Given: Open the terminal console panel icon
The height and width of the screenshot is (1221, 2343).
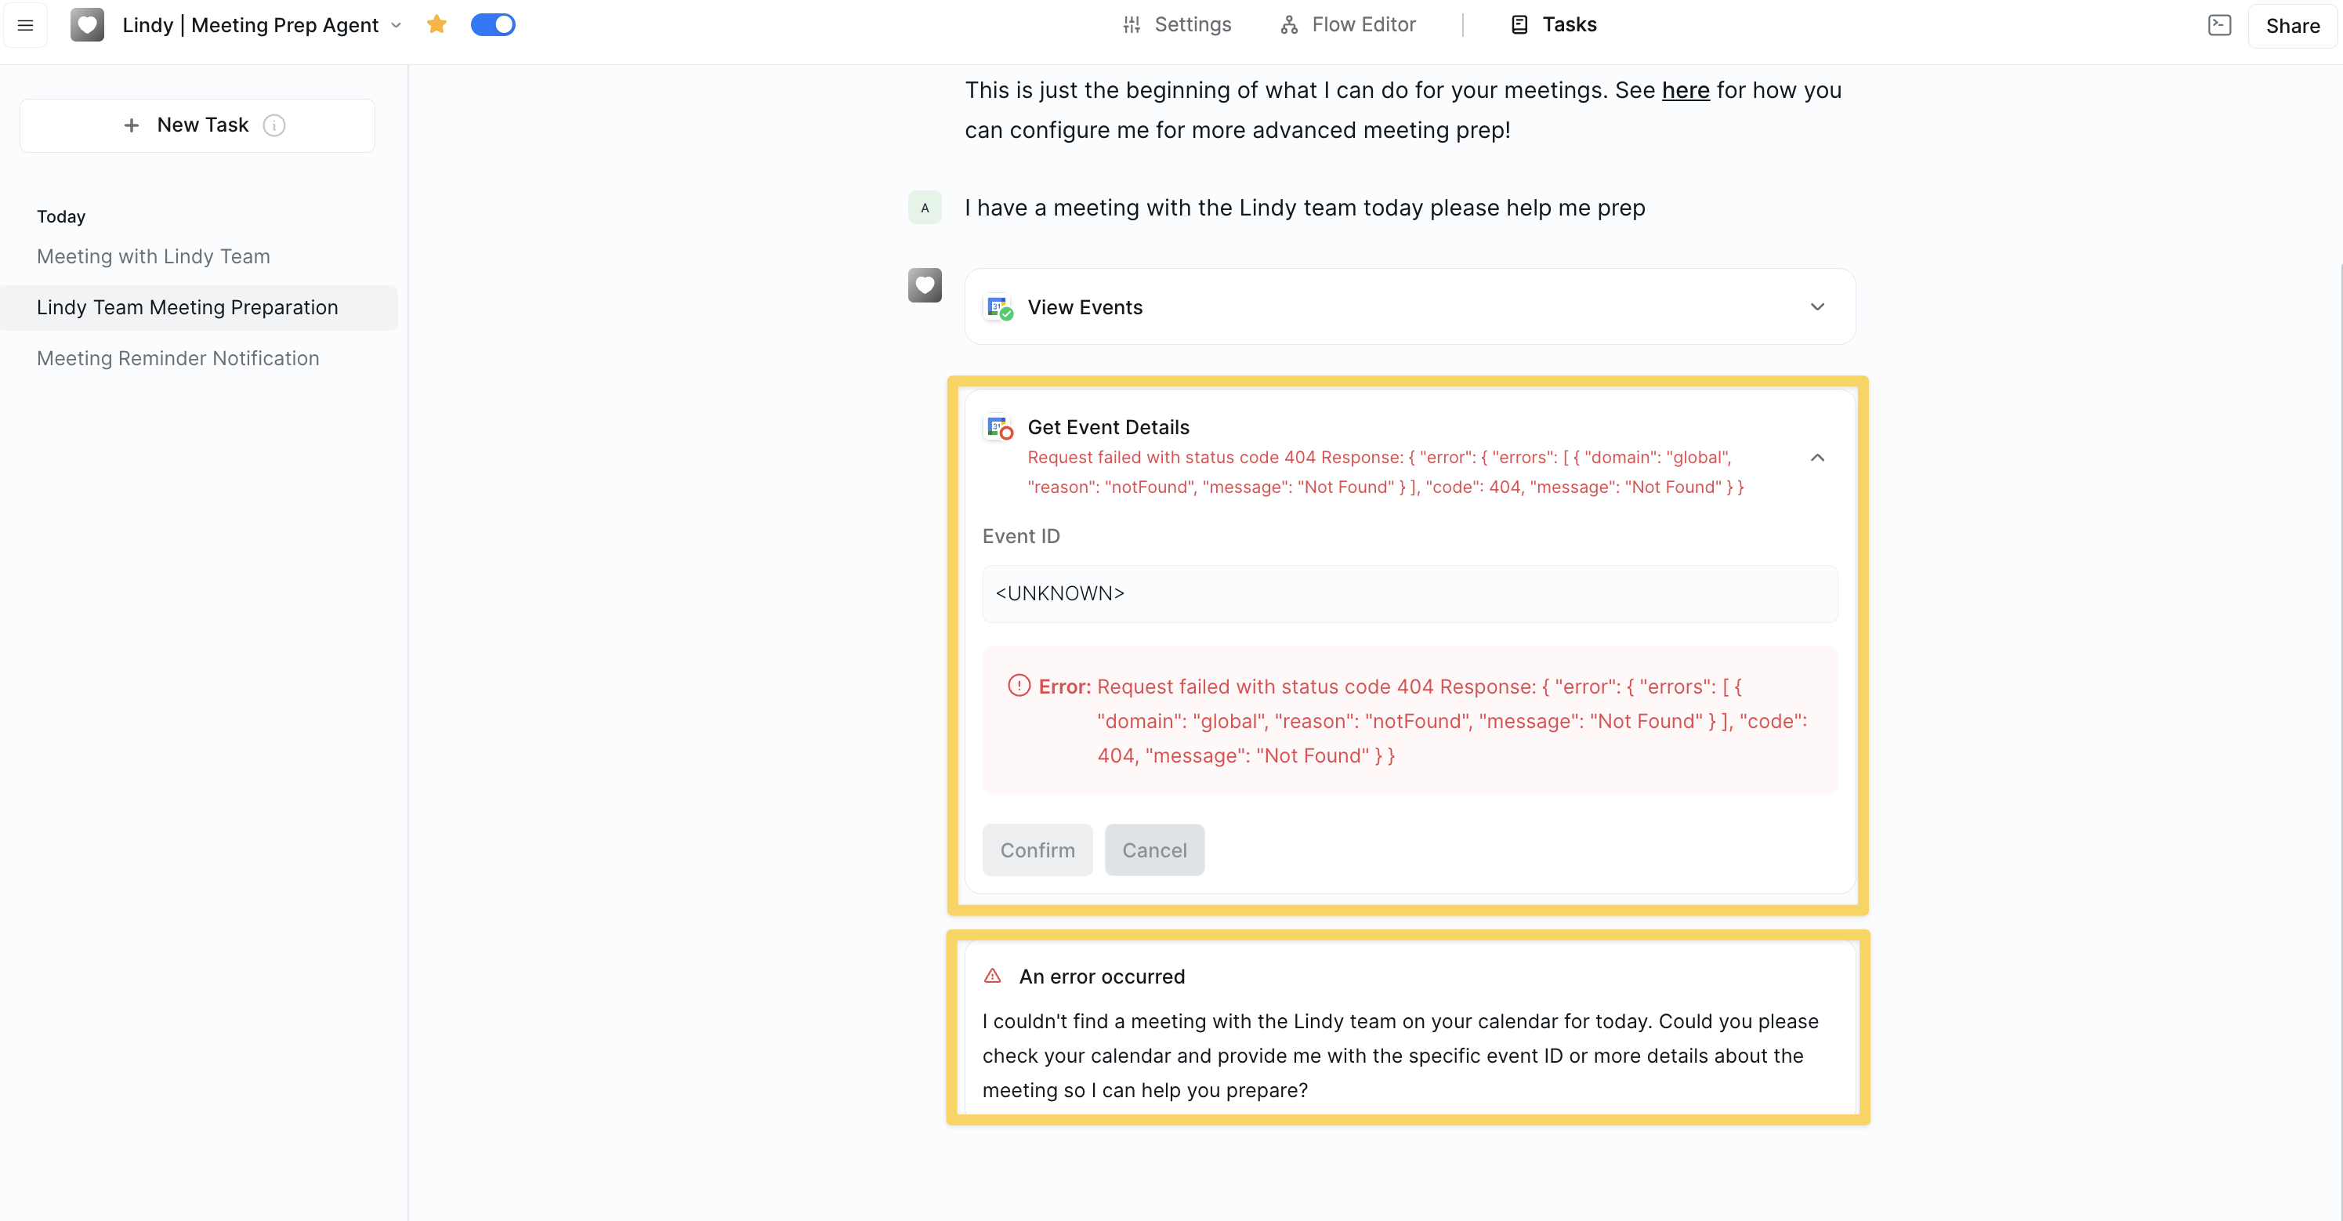Looking at the screenshot, I should [2219, 26].
